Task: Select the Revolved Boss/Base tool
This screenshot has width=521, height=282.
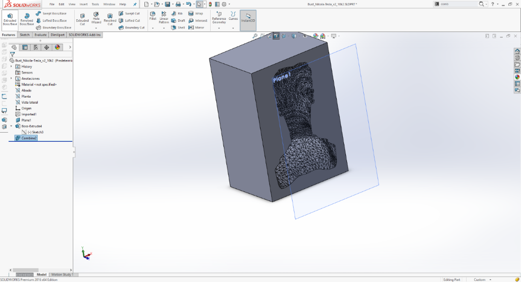Action: click(x=26, y=20)
